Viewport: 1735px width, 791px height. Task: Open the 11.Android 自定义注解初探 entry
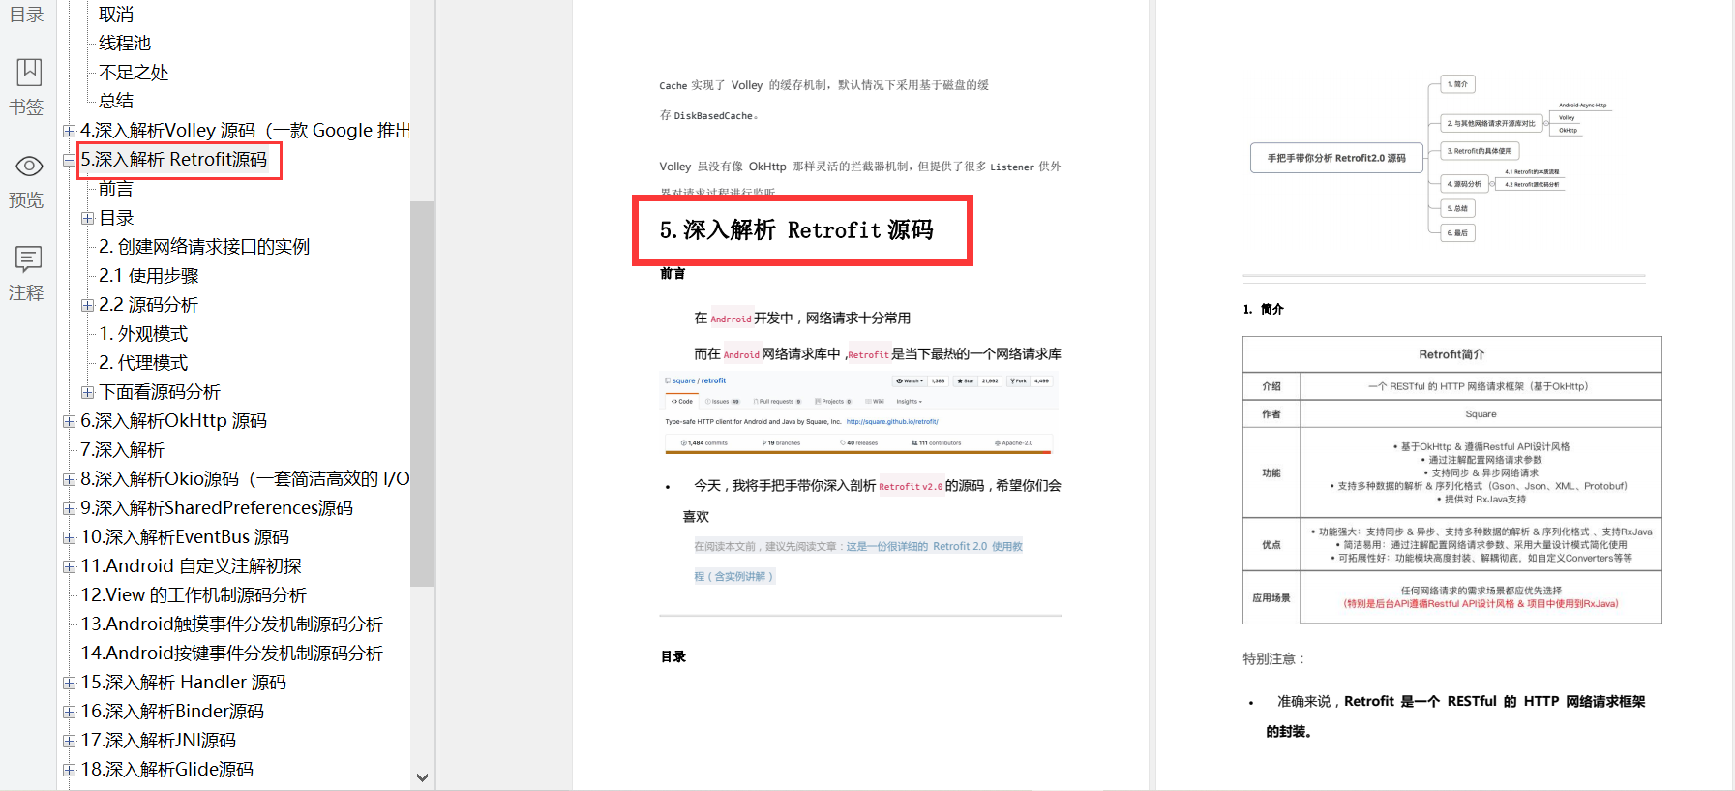click(x=192, y=565)
